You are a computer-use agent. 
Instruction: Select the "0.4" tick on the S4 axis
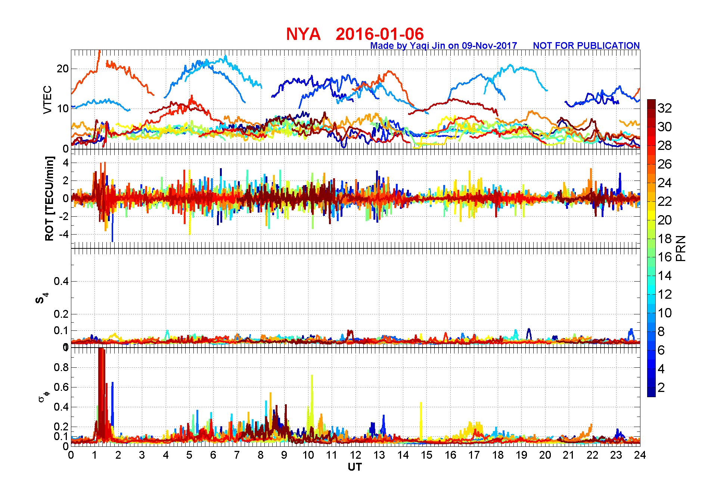(61, 281)
